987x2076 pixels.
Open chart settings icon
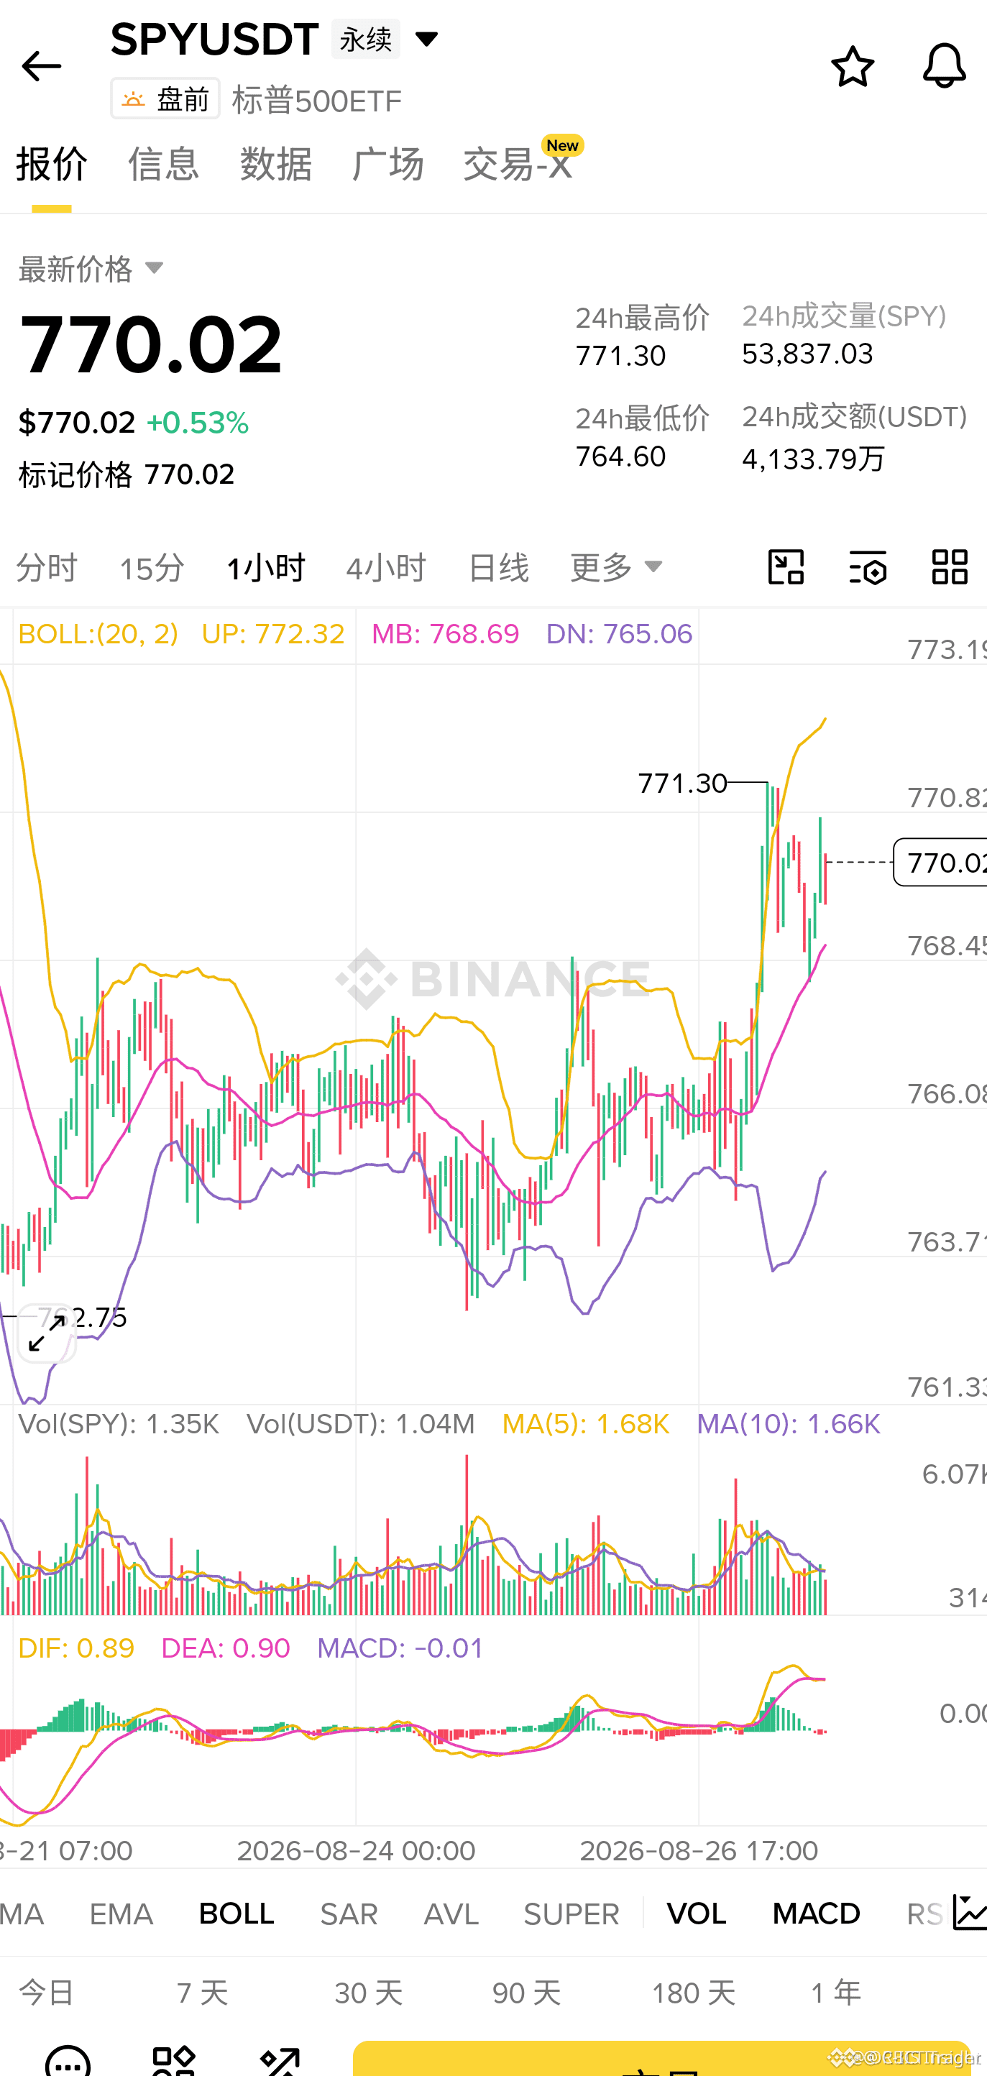tap(868, 567)
